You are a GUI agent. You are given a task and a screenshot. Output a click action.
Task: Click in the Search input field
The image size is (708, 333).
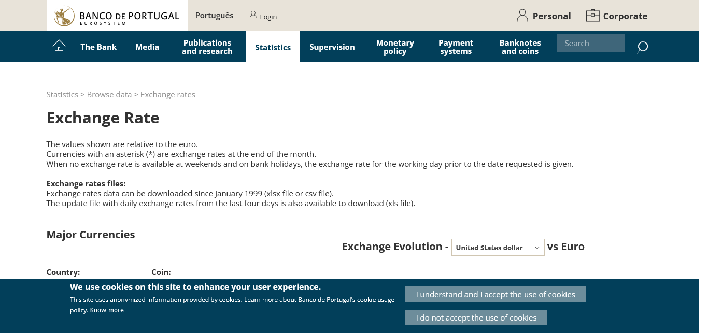pyautogui.click(x=590, y=44)
